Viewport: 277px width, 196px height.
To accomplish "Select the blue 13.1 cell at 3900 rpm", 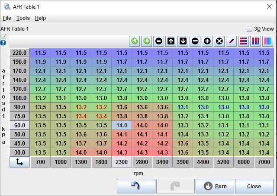I will [x=183, y=107].
